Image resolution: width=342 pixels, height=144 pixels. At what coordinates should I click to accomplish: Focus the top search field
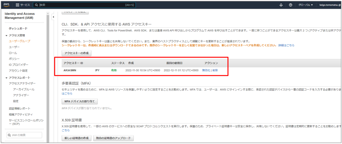[84, 5]
